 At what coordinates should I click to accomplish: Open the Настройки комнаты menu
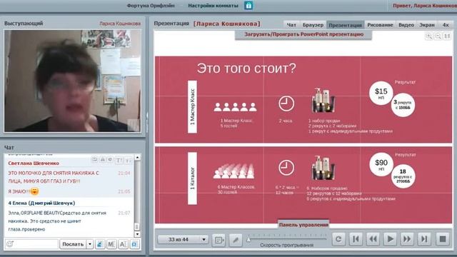[x=213, y=6]
